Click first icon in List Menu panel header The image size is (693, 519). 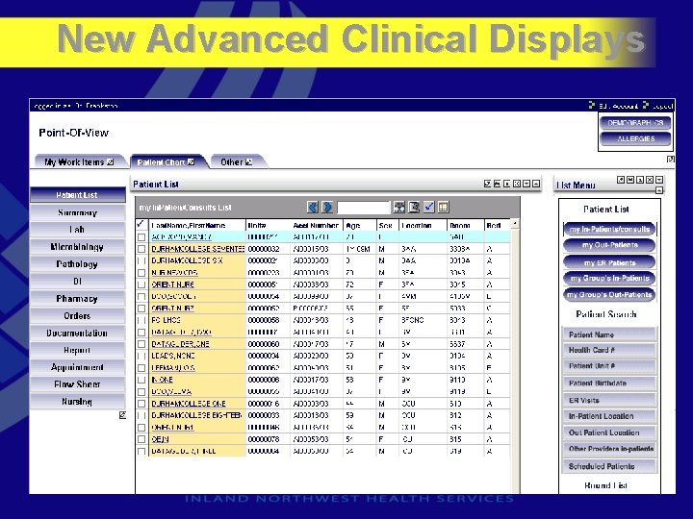621,180
